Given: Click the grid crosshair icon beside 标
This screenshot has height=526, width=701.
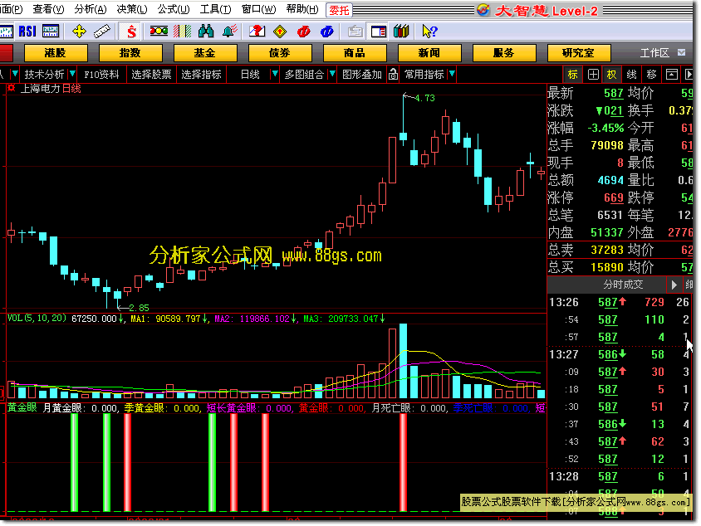Looking at the screenshot, I should [x=593, y=75].
